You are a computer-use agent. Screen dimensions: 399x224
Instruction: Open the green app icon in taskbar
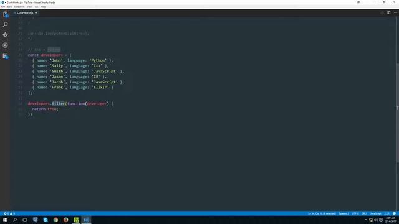point(76,220)
